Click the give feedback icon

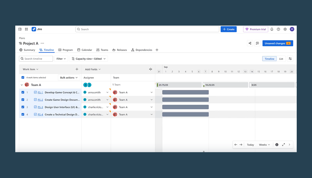point(257,43)
